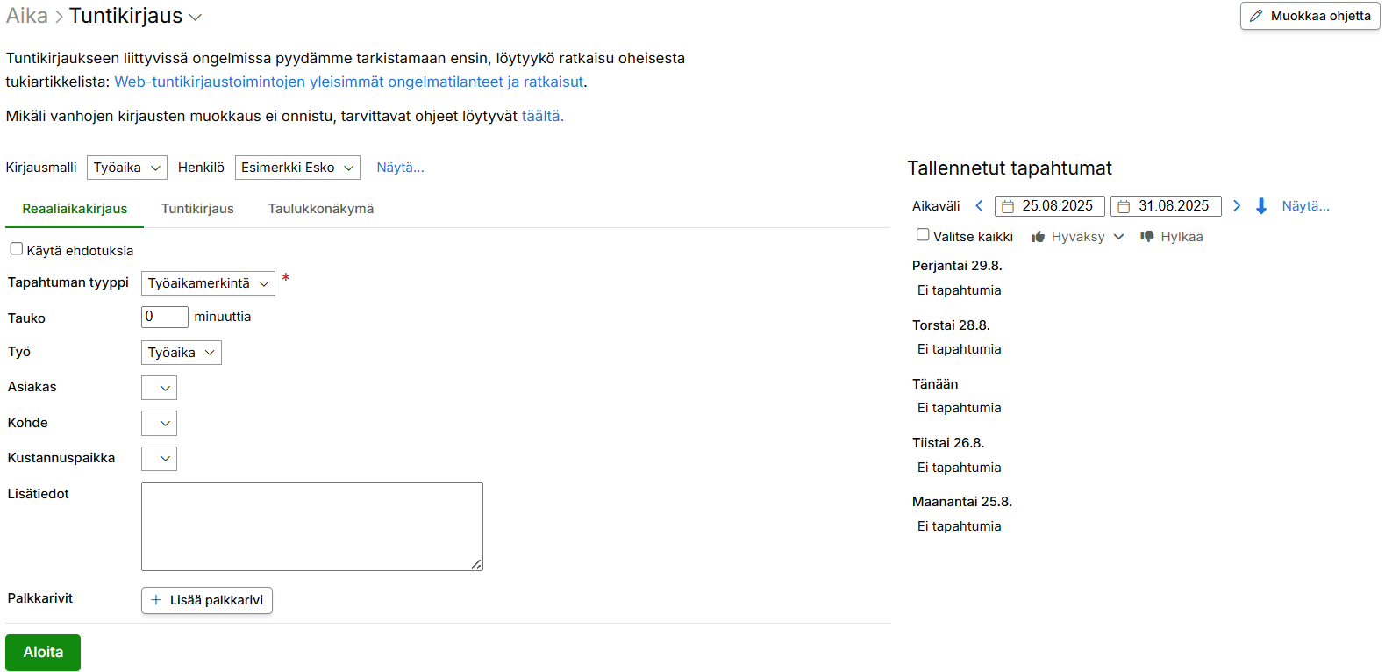Viewport: 1385px width, 672px height.
Task: Click into the Lisätiedot text area
Action: [311, 525]
